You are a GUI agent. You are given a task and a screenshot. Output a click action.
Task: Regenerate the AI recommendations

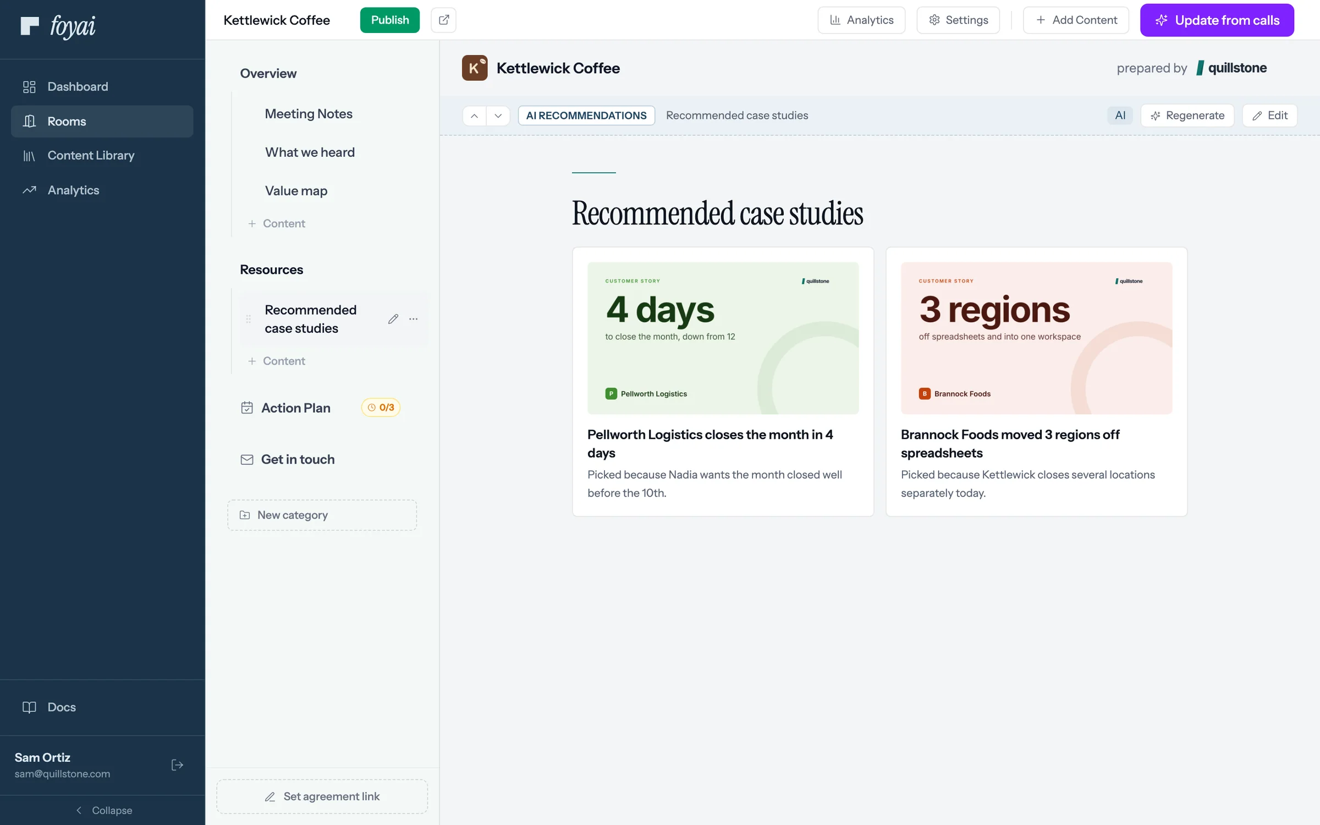click(x=1187, y=116)
